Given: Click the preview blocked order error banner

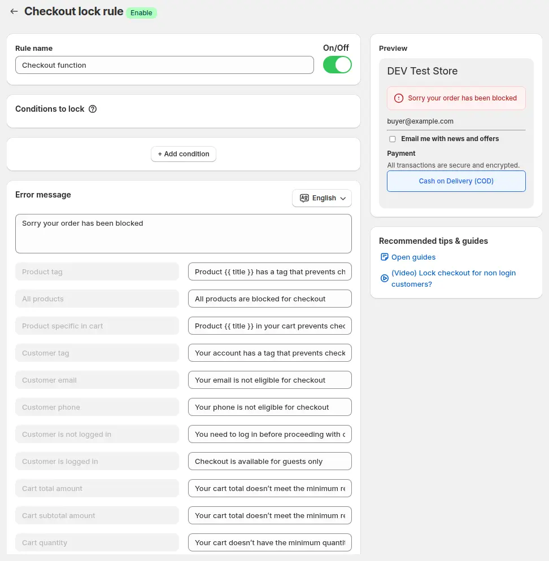Looking at the screenshot, I should 456,98.
